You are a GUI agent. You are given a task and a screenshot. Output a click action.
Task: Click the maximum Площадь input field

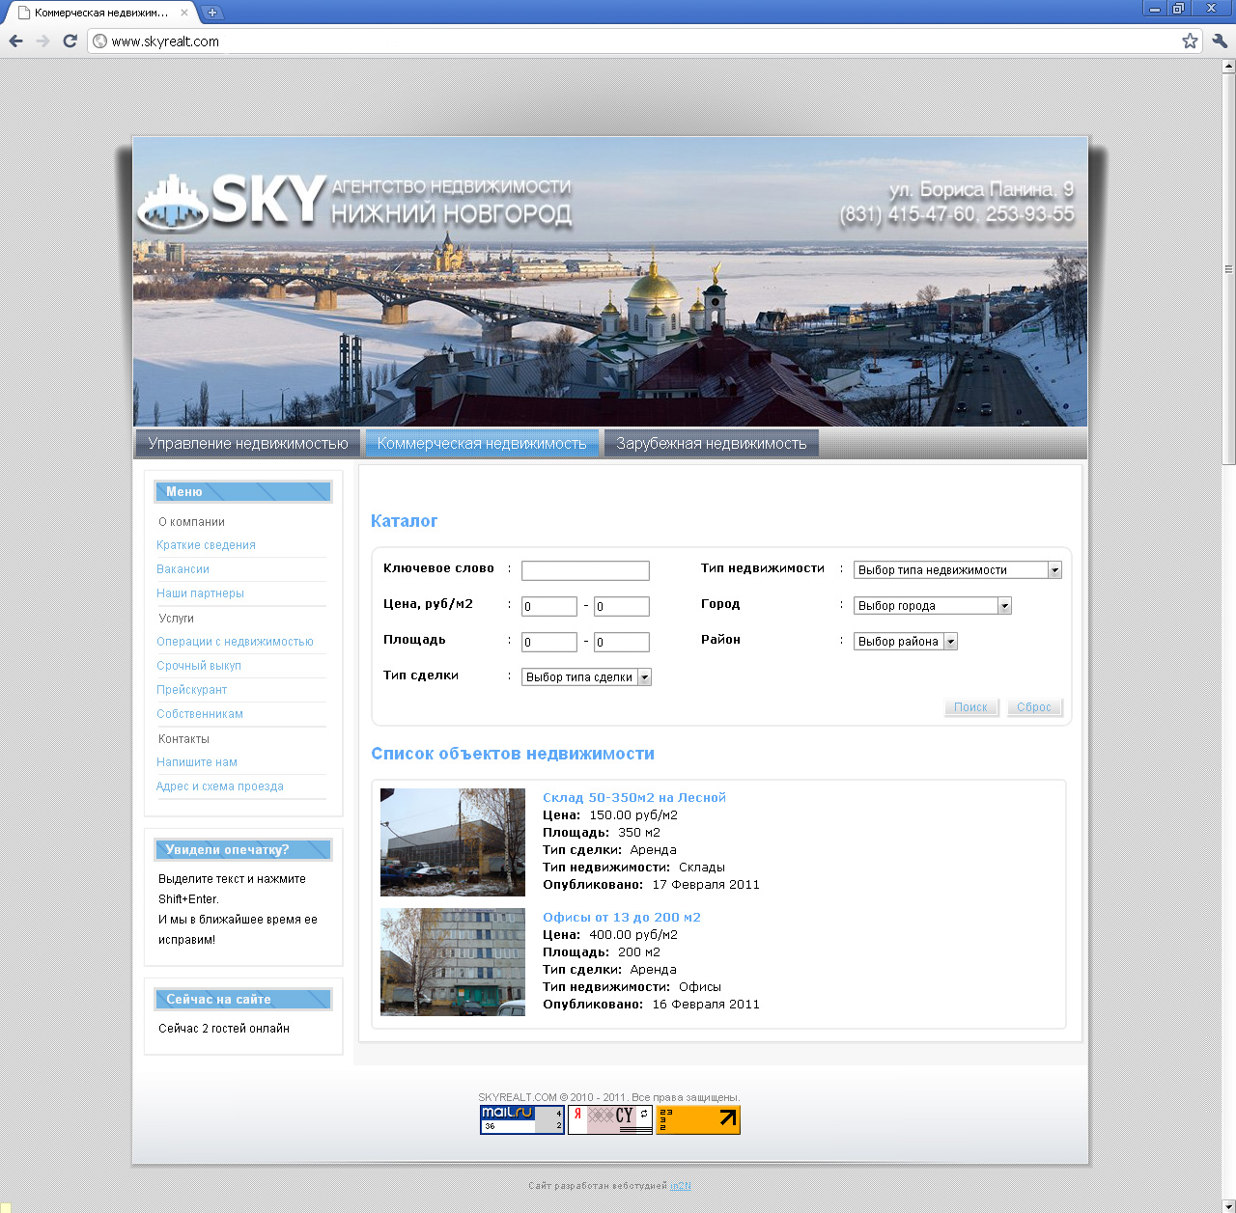[622, 642]
